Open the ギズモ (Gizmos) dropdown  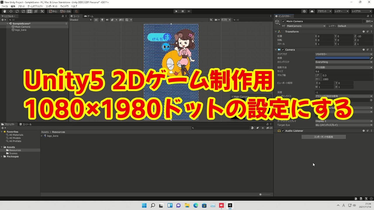click(226, 20)
